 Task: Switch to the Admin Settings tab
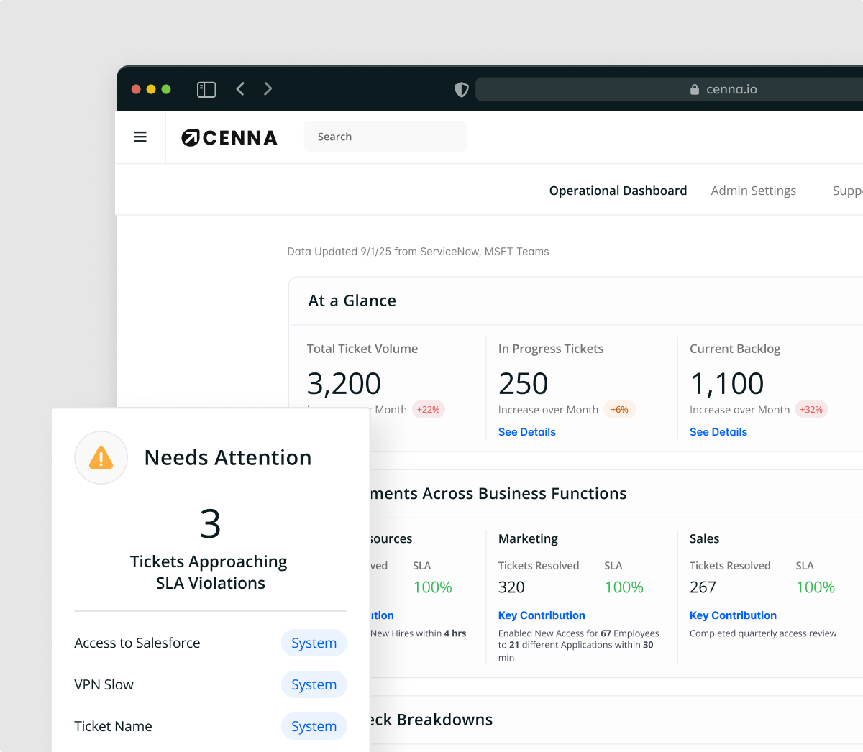753,191
